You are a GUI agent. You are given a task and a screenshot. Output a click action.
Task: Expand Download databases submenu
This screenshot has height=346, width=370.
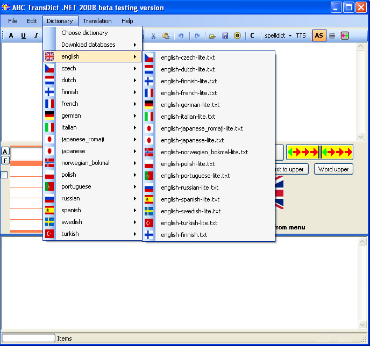pyautogui.click(x=92, y=45)
